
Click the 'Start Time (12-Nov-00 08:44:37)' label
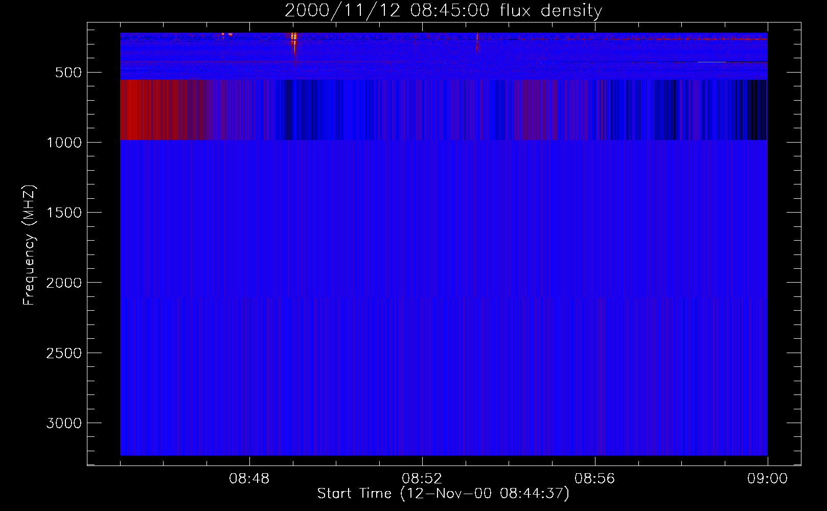(x=443, y=494)
